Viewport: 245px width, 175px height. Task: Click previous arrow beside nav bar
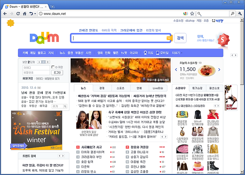232,55
